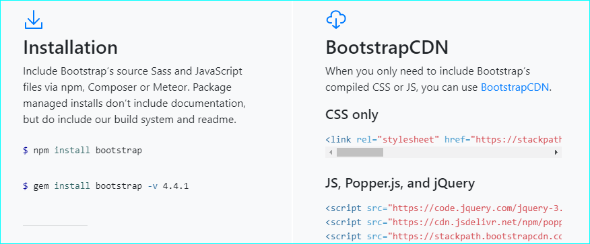This screenshot has width=590, height=244.
Task: Click the horizontal divider line below gem command
Action: point(55,226)
